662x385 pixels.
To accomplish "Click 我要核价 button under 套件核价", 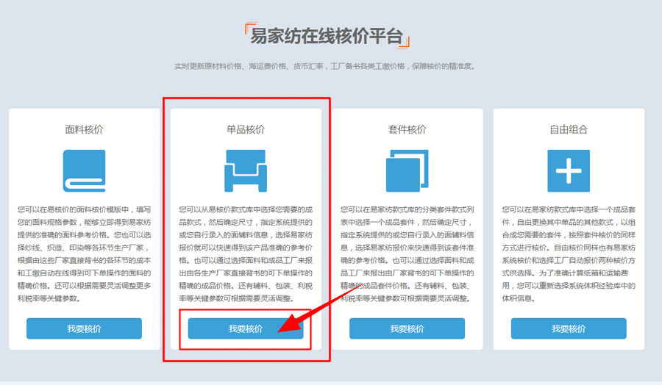I will pyautogui.click(x=407, y=328).
